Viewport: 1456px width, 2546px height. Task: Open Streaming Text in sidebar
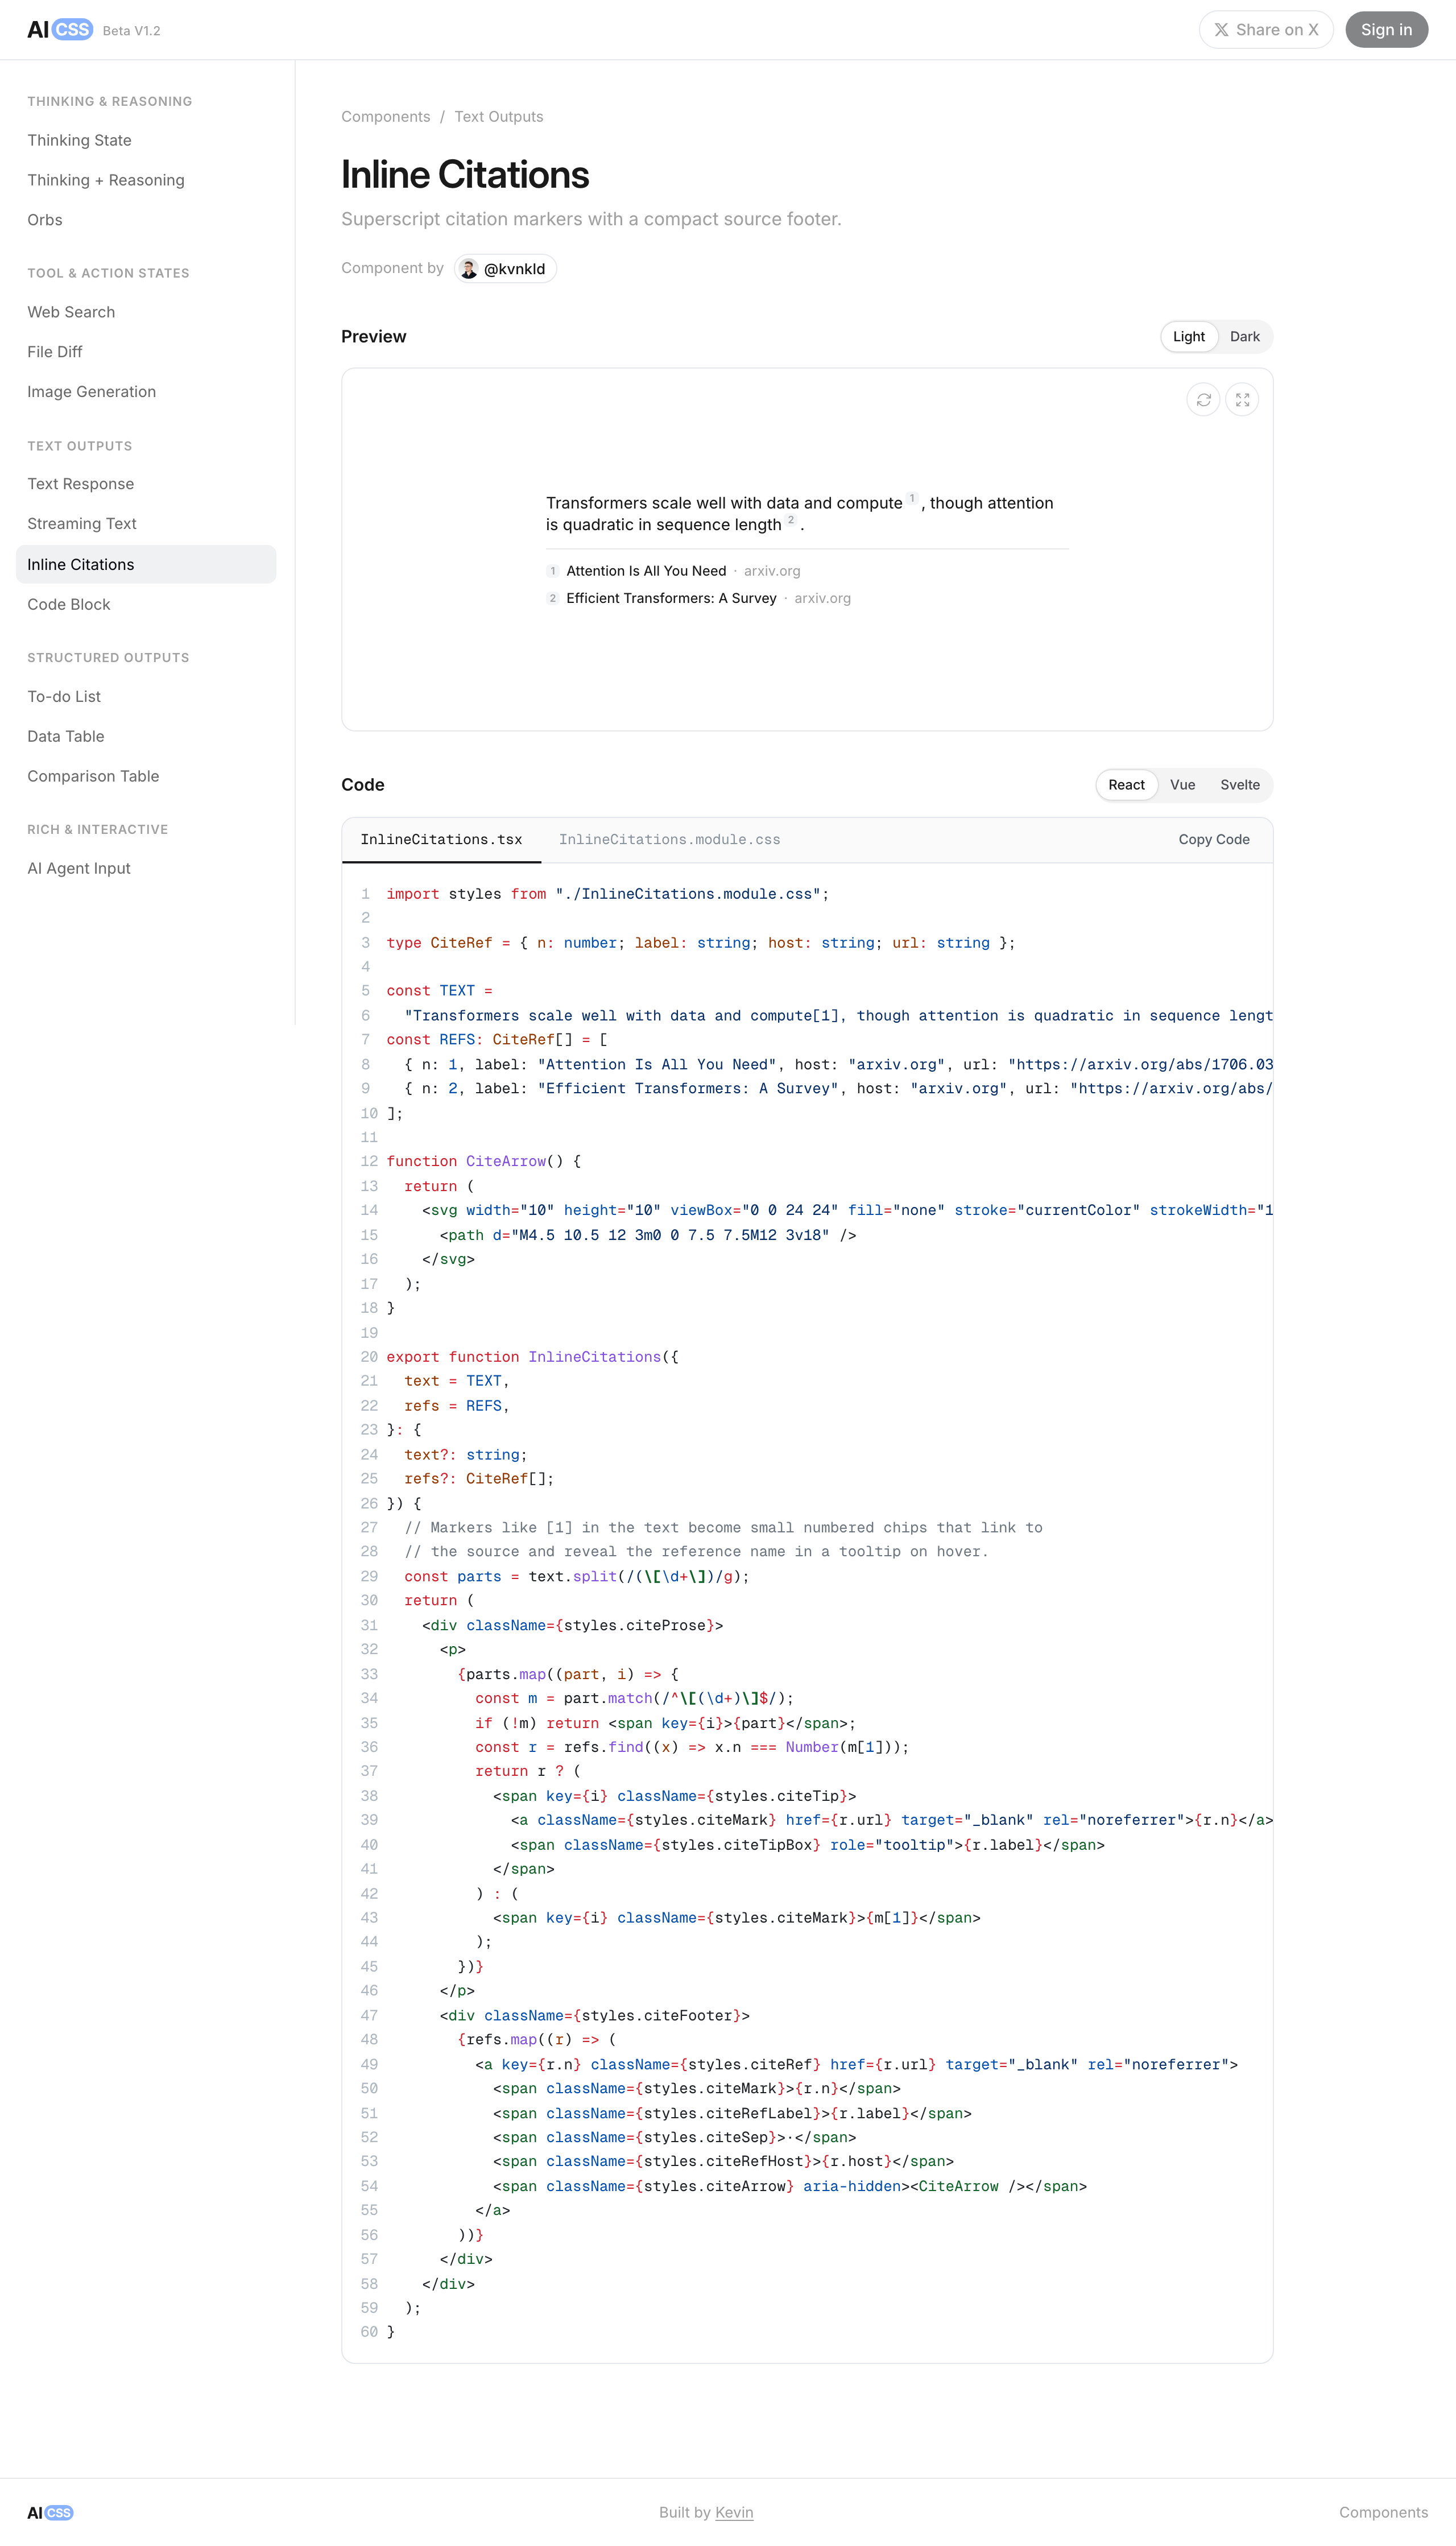click(x=146, y=524)
